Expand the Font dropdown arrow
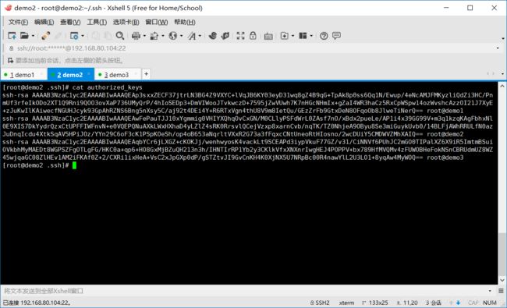The width and height of the screenshot is (507, 308). coord(200,36)
